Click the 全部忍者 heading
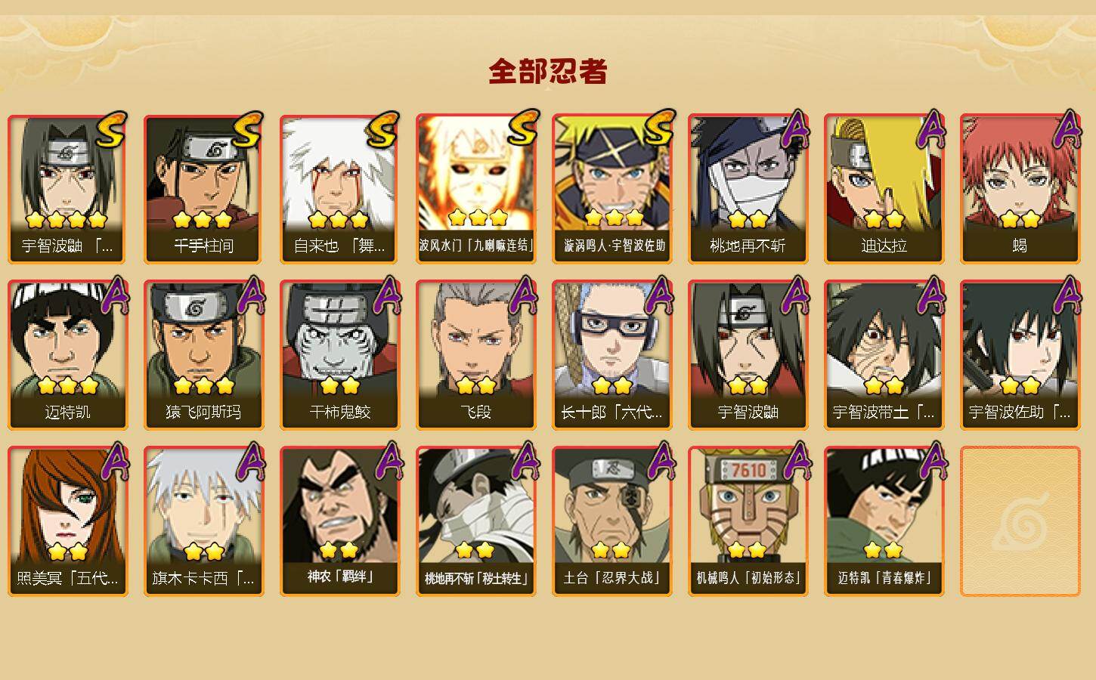1096x680 pixels. [548, 72]
